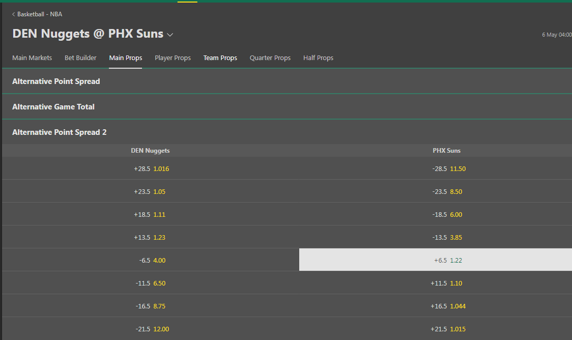Click the back arrow beside Basketball - NBA
Image resolution: width=572 pixels, height=340 pixels.
14,14
